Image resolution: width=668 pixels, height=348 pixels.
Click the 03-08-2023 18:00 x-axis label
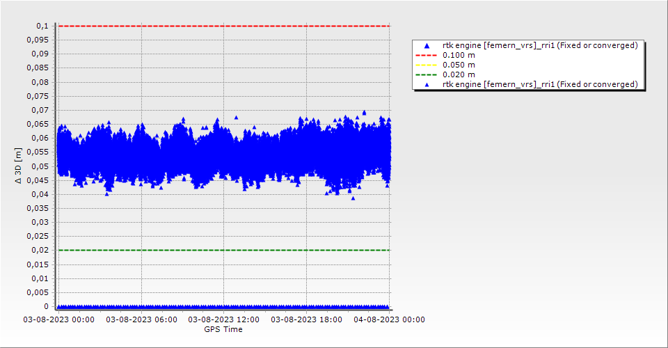306,319
